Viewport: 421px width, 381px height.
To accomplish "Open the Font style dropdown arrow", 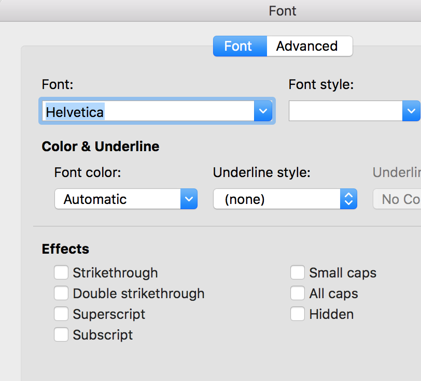I will click(x=411, y=111).
